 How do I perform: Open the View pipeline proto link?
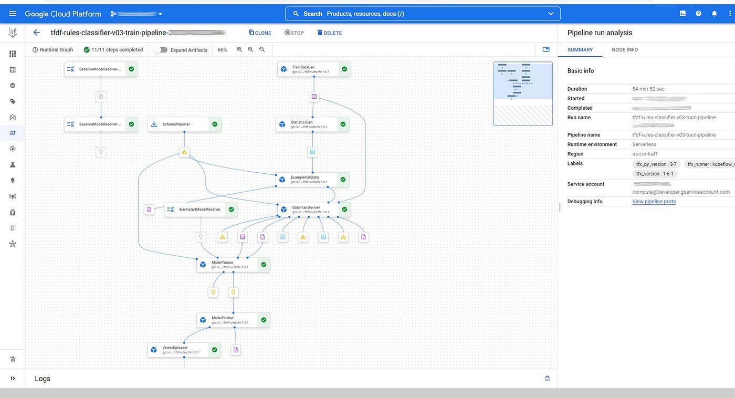tap(654, 201)
